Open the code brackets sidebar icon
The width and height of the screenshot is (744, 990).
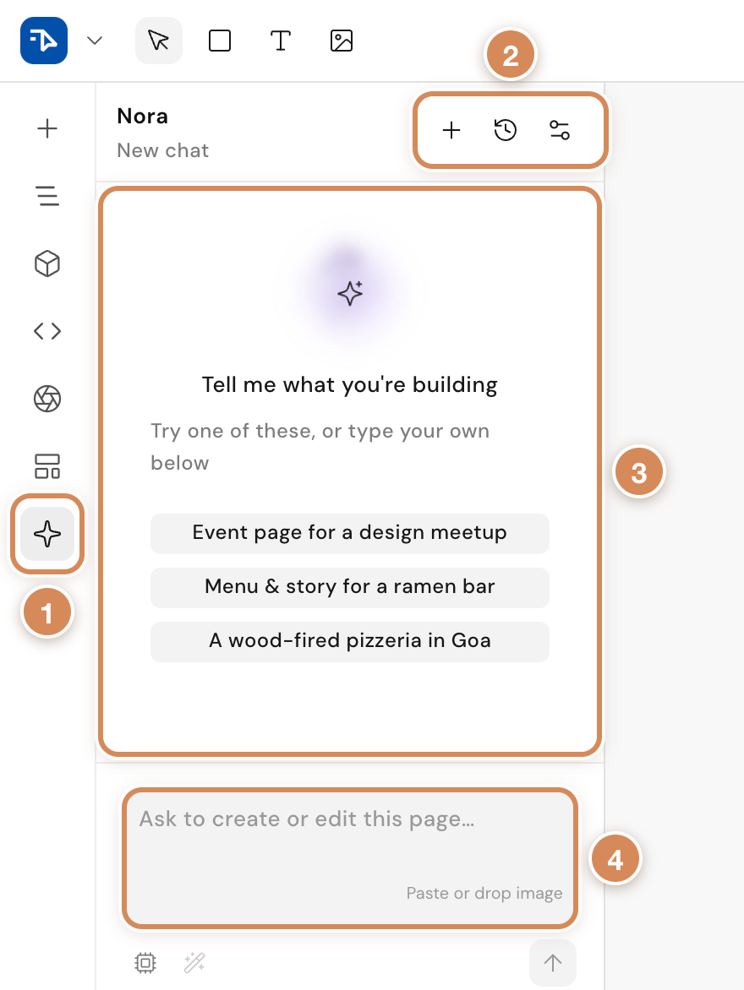pyautogui.click(x=47, y=331)
